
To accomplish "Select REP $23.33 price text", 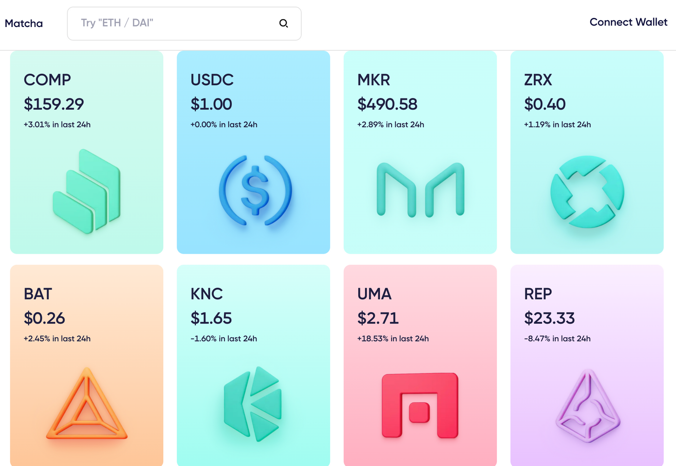I will [x=549, y=318].
